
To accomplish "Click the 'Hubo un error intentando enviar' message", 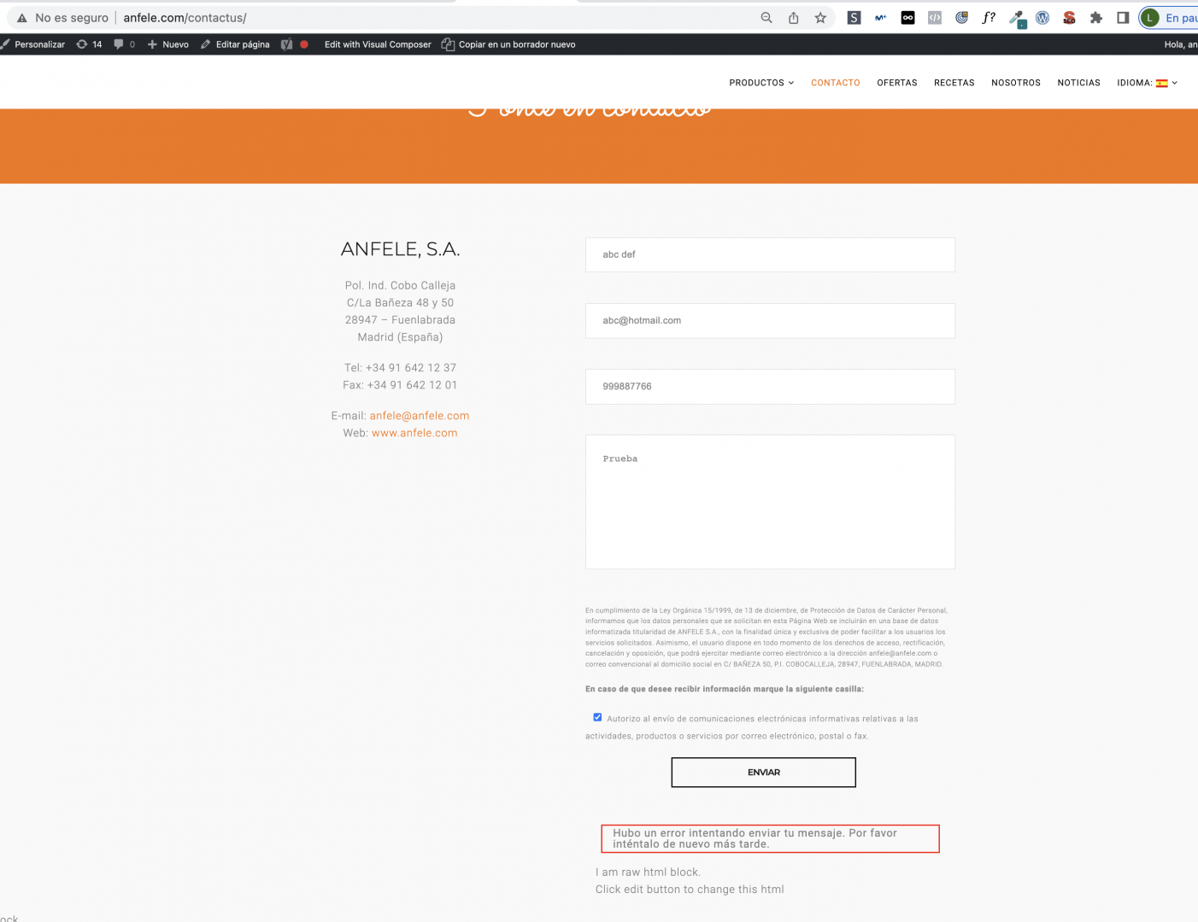I will click(x=770, y=838).
